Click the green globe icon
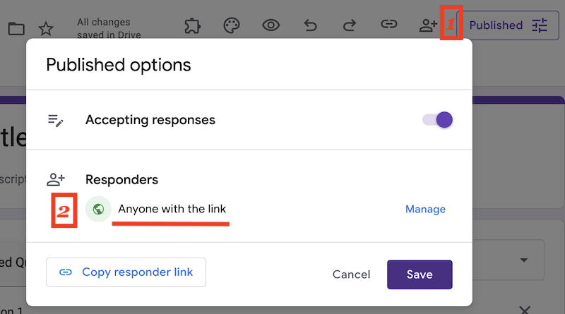The width and height of the screenshot is (565, 314). point(98,209)
